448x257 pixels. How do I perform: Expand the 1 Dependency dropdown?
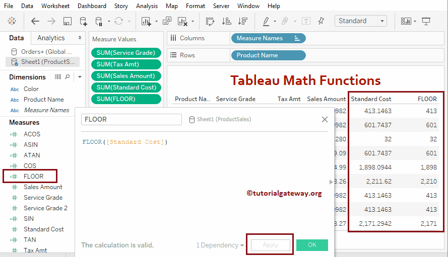pyautogui.click(x=220, y=245)
